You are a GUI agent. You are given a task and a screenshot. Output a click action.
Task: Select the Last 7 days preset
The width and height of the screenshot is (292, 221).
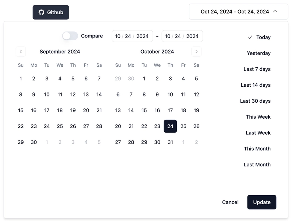[257, 69]
